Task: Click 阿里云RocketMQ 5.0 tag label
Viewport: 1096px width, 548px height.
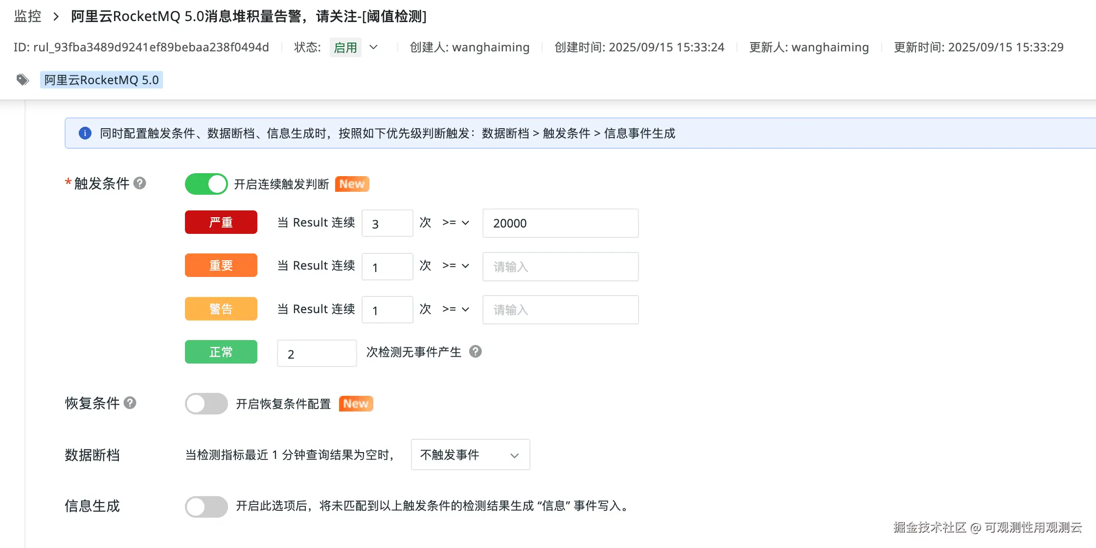Action: click(101, 80)
